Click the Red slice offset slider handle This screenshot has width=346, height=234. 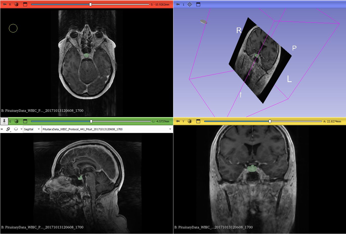click(x=90, y=4)
